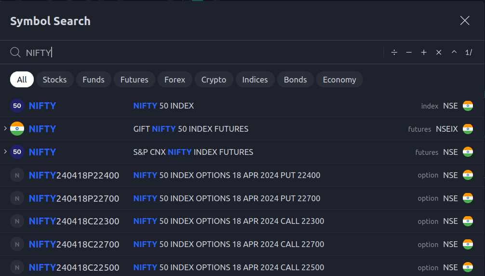Click the magnifier search icon

pyautogui.click(x=15, y=53)
